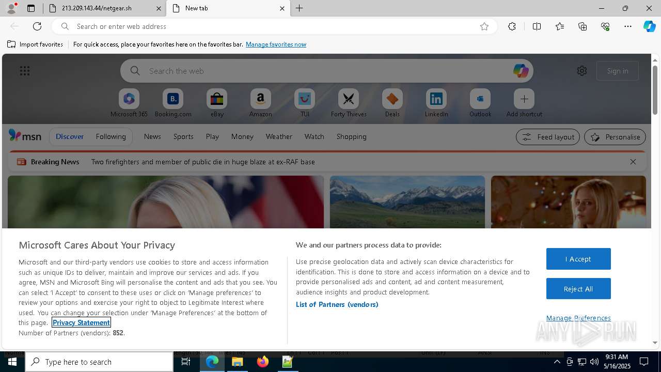Viewport: 661px width, 372px height.
Task: Open the Amazon shortcut
Action: click(261, 103)
